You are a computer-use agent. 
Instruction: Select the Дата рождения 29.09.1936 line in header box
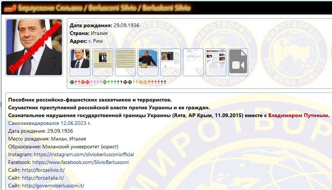coord(105,26)
